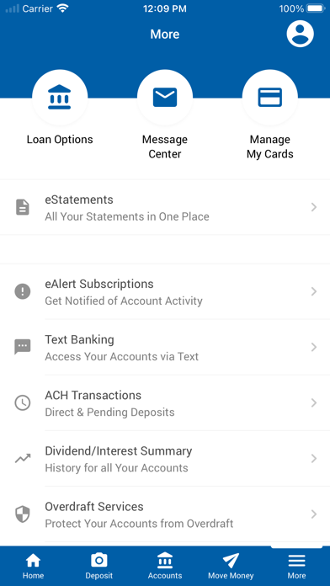
Task: Tap the Manage My Cards icon
Action: click(270, 97)
